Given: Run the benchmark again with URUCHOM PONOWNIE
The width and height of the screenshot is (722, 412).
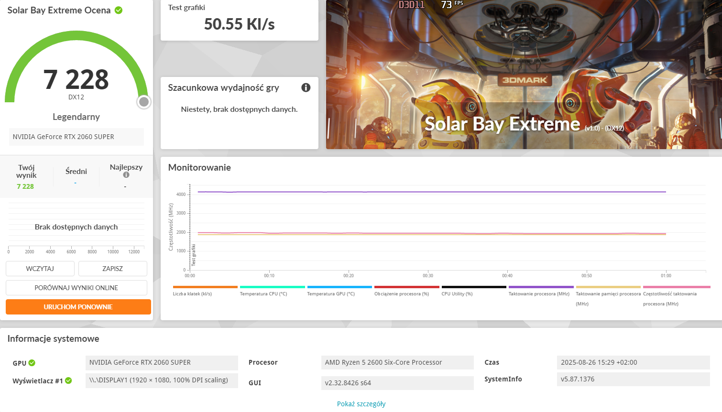Looking at the screenshot, I should pyautogui.click(x=78, y=307).
